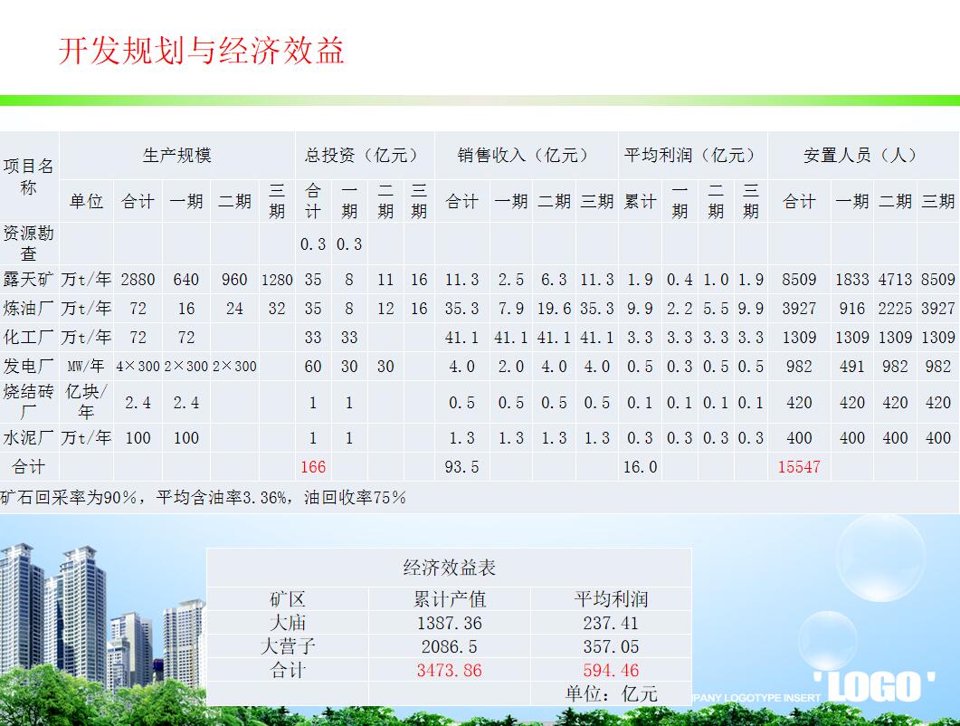Select the 平均利润（亿元） header
Viewport: 960px width, 726px height.
pyautogui.click(x=692, y=155)
